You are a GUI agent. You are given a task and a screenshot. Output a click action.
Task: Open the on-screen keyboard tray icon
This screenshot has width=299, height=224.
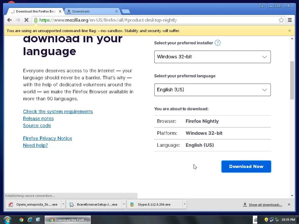click(x=255, y=220)
